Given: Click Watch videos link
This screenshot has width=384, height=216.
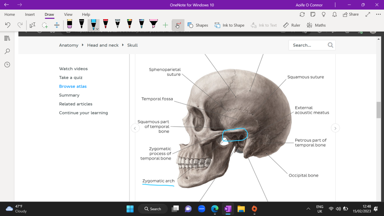Looking at the screenshot, I should (73, 69).
